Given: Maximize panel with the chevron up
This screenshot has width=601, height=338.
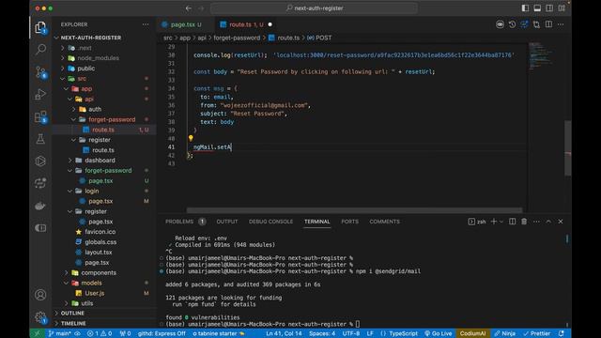Looking at the screenshot, I should coord(548,222).
